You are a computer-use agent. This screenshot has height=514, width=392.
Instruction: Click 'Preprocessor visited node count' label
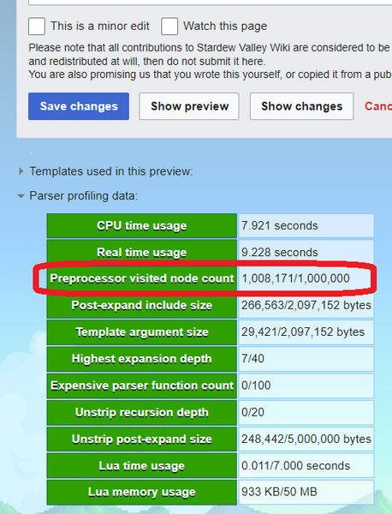click(x=142, y=278)
